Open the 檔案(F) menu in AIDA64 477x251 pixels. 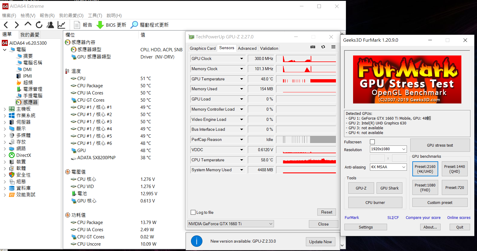(x=9, y=15)
